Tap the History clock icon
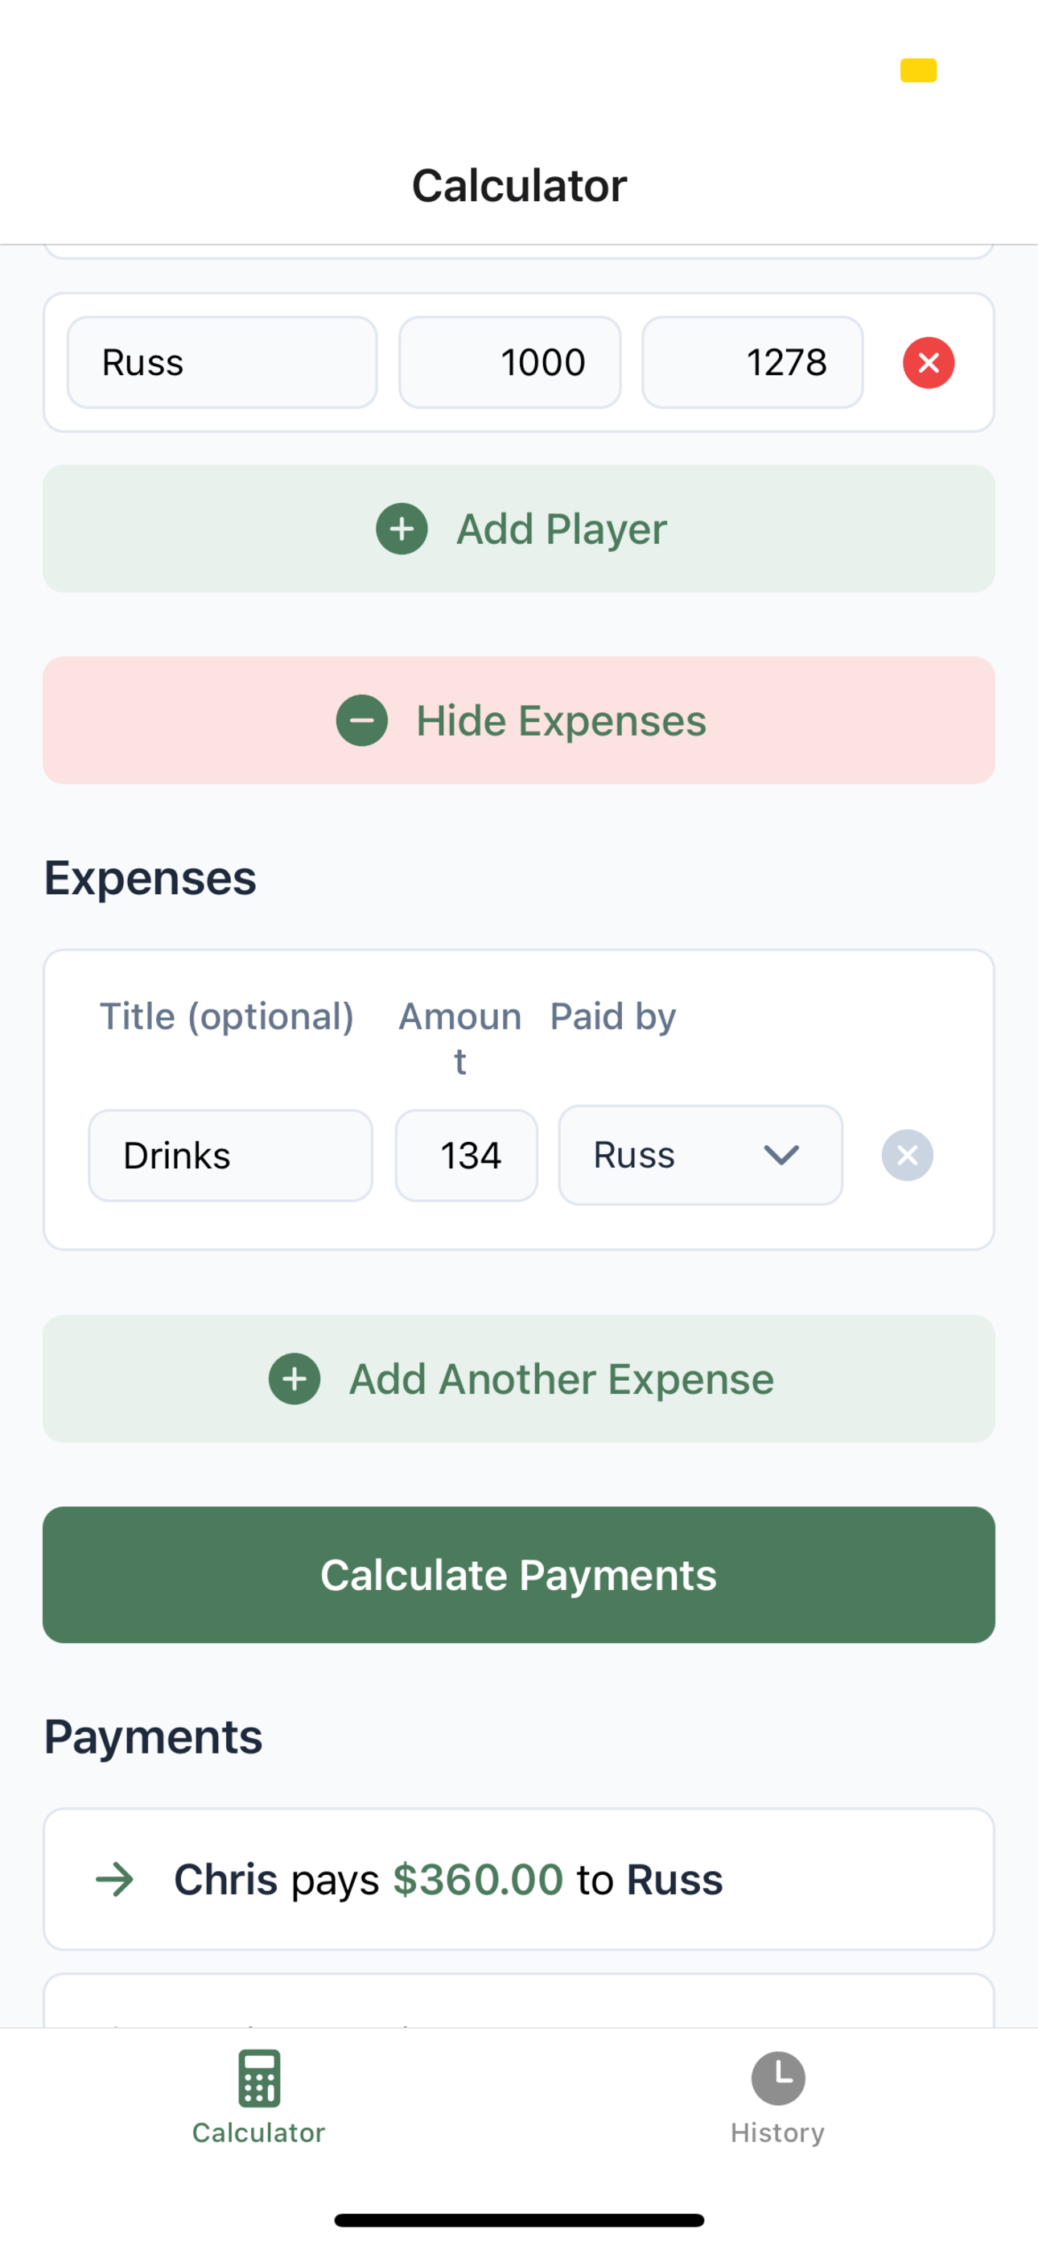This screenshot has width=1038, height=2250. coord(777,2078)
